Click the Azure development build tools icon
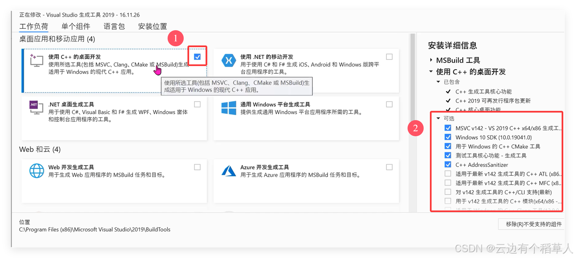Viewport: 575px width, 258px height. (x=229, y=171)
